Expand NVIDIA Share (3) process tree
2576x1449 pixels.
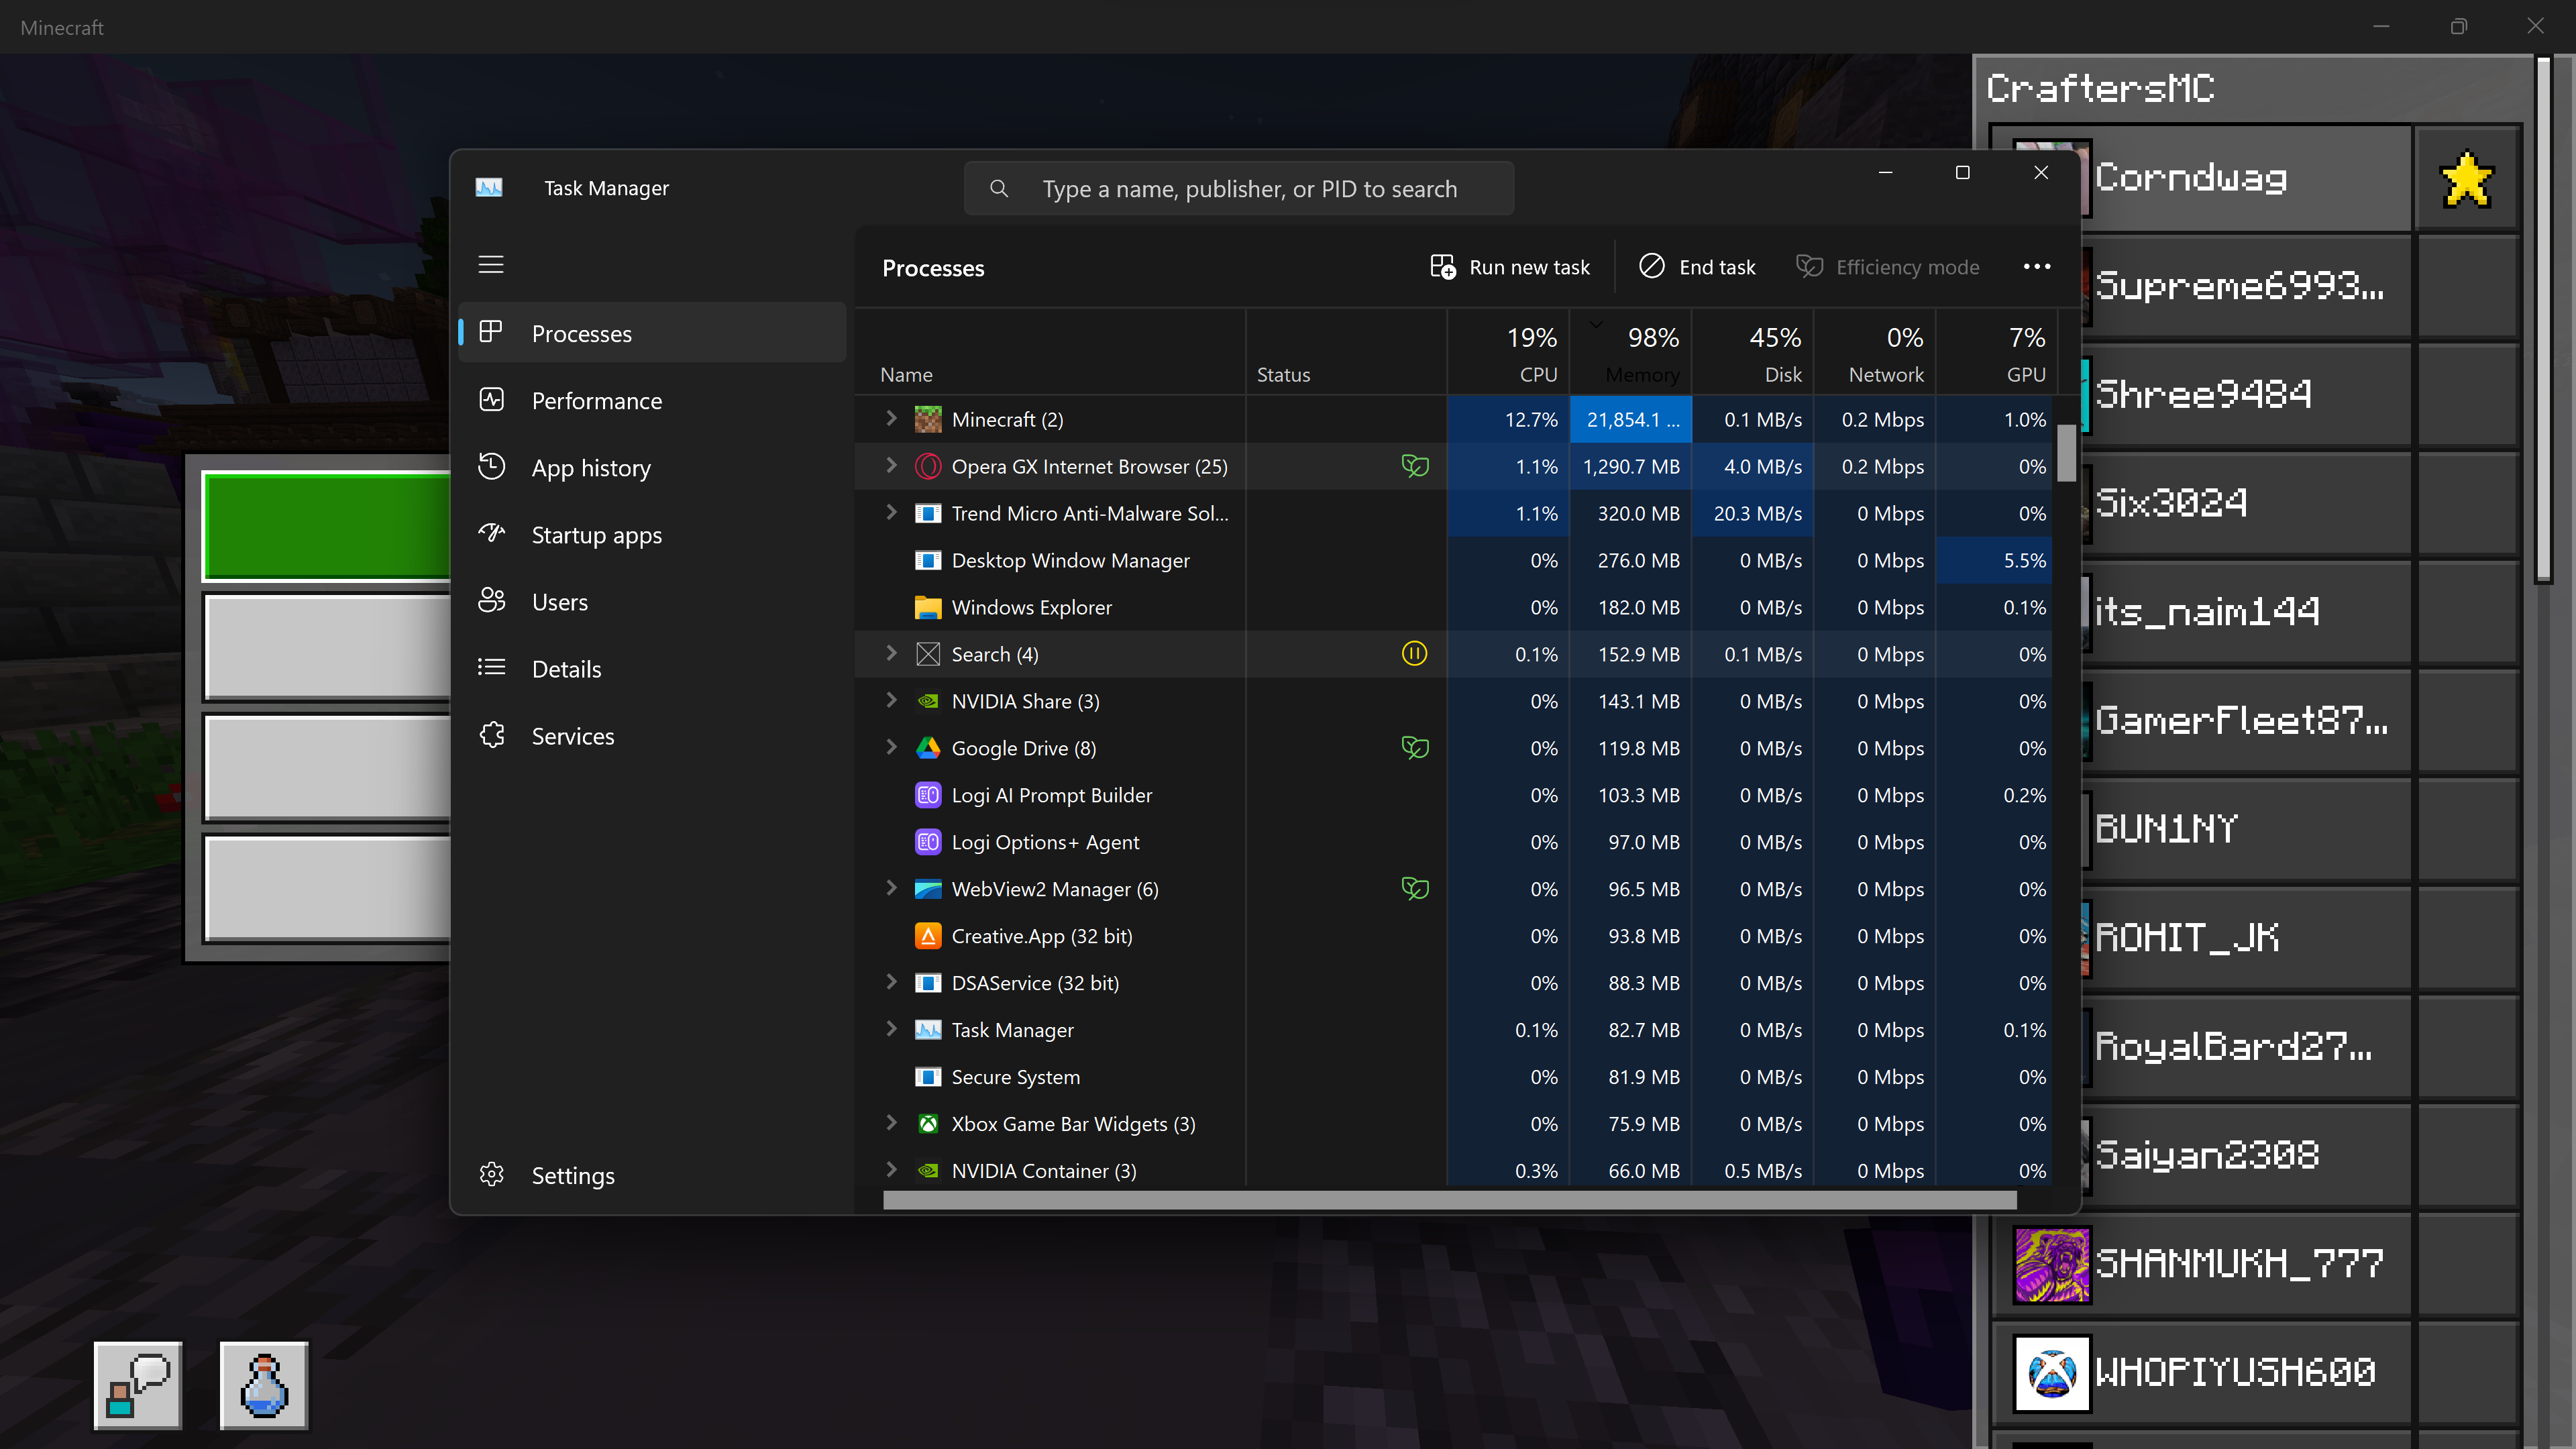coord(891,701)
